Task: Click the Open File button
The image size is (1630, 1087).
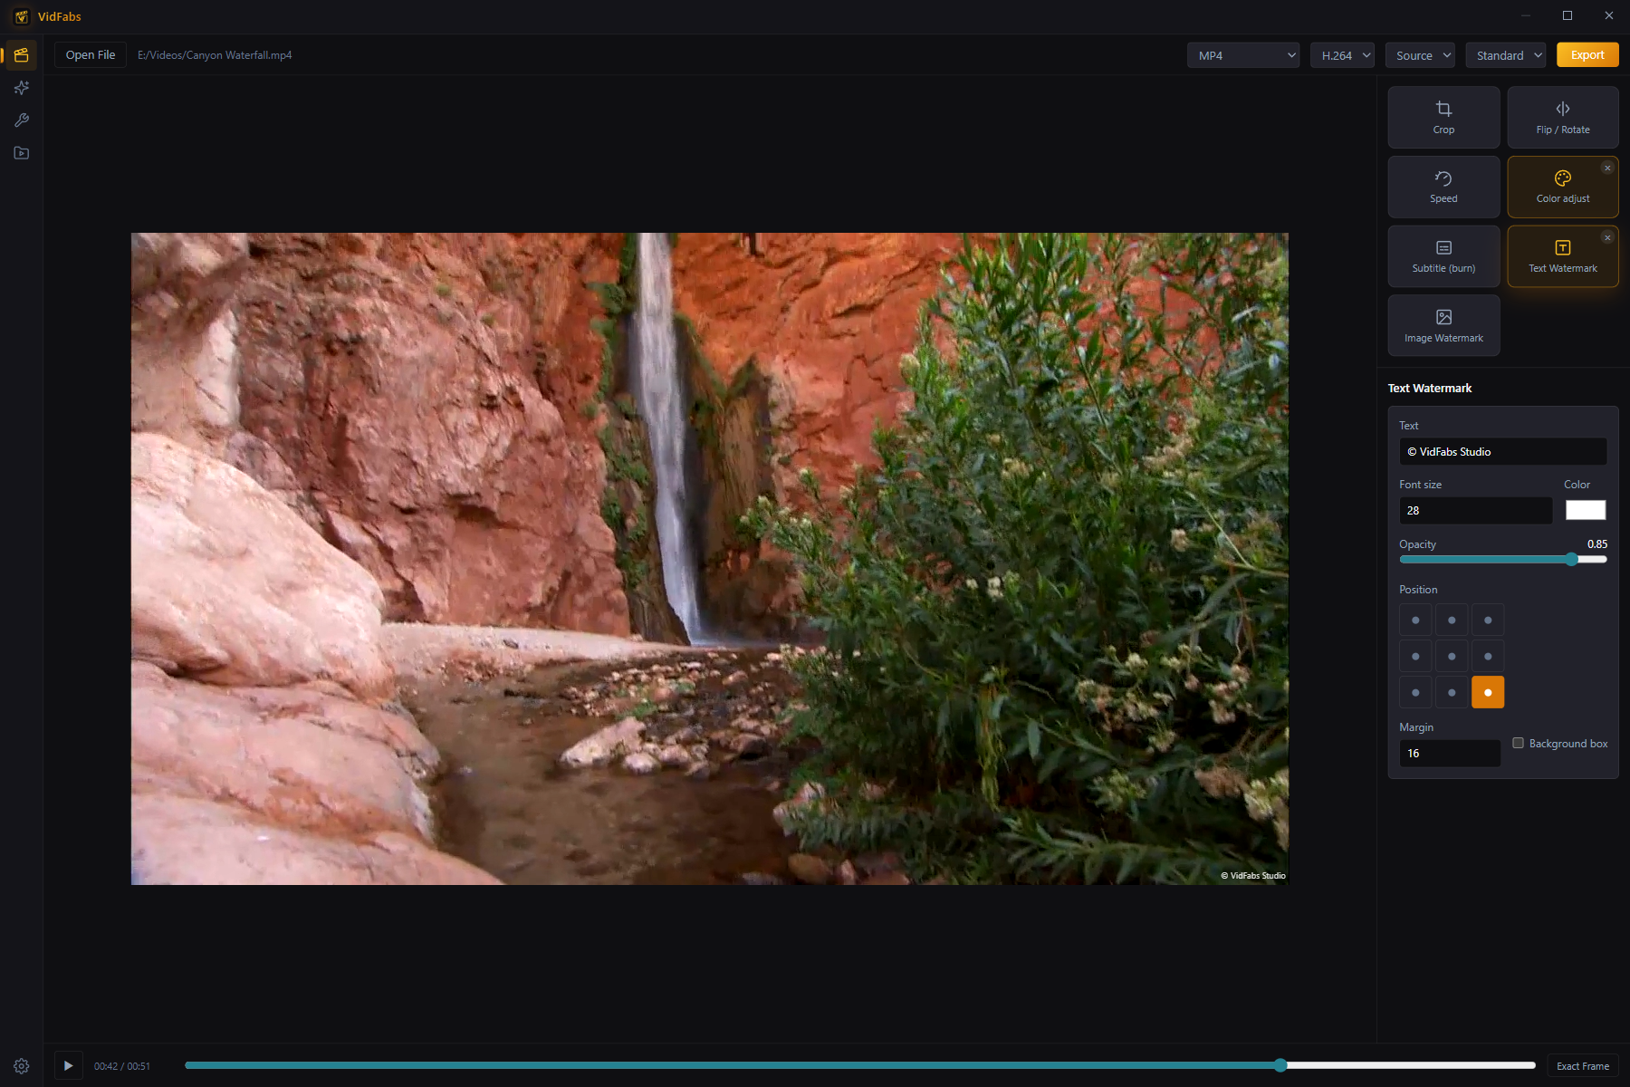Action: click(x=91, y=55)
